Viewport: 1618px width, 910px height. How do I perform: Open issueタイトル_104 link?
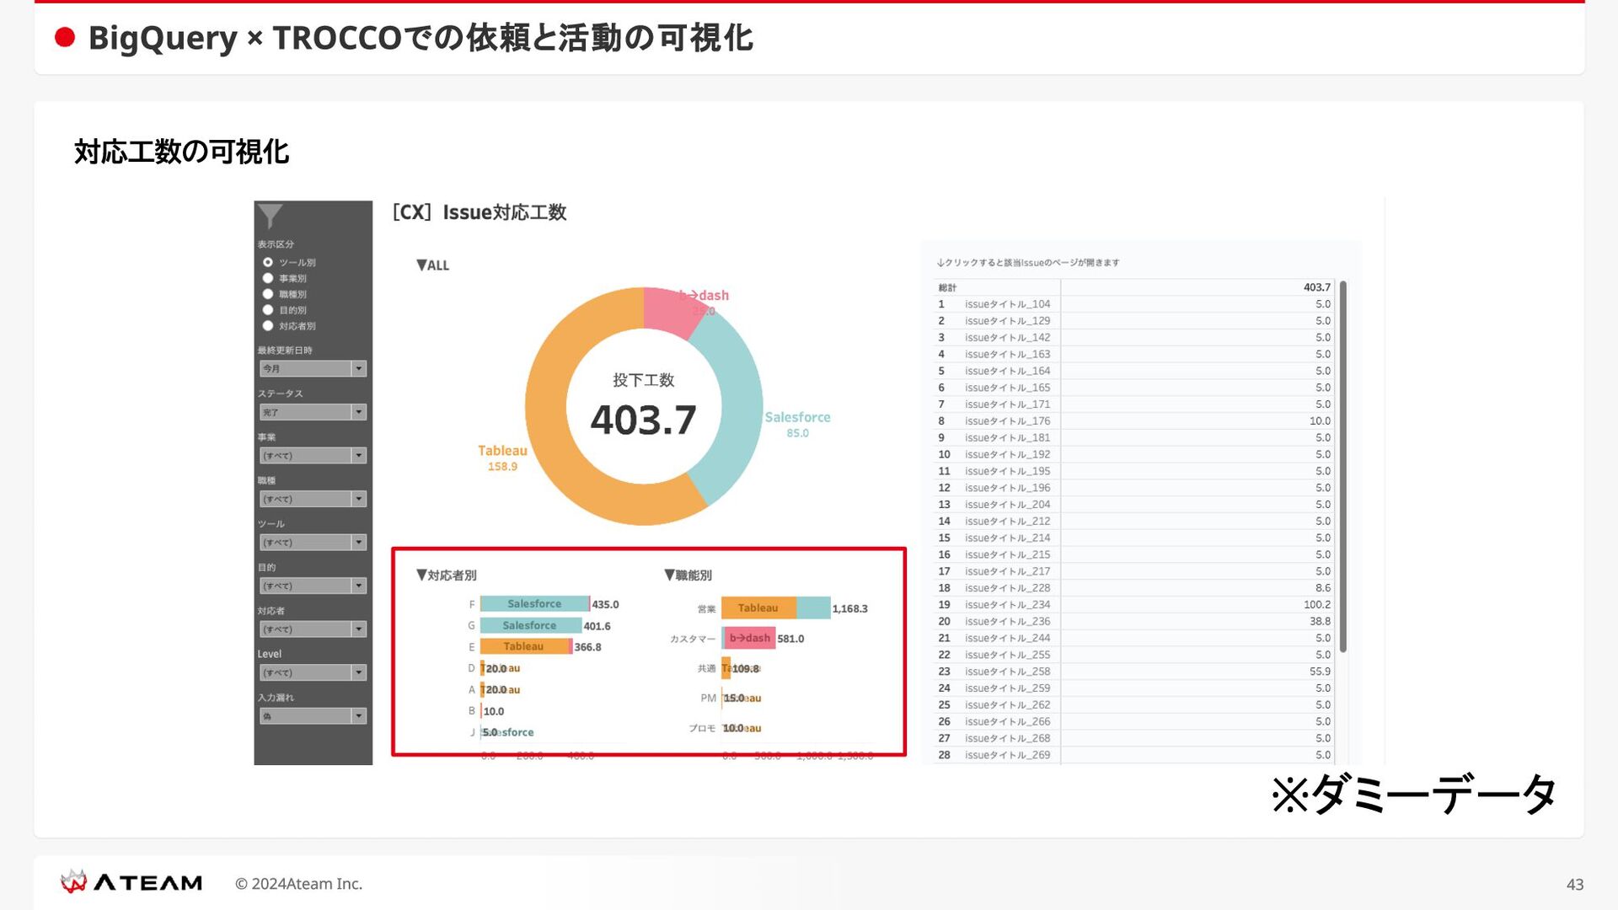(1007, 304)
